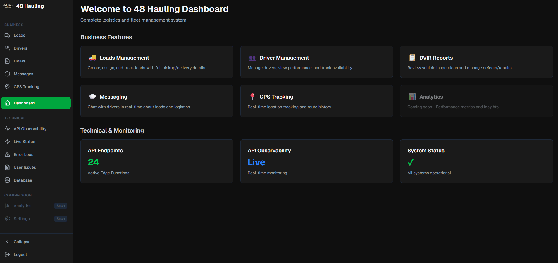Select the GPS Tracking location pin icon
Screen dimensions: 558x263
7,86
